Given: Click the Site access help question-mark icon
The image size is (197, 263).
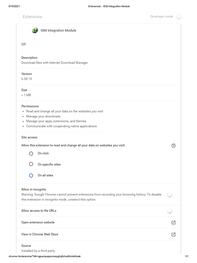Looking at the screenshot, I should pyautogui.click(x=173, y=146).
